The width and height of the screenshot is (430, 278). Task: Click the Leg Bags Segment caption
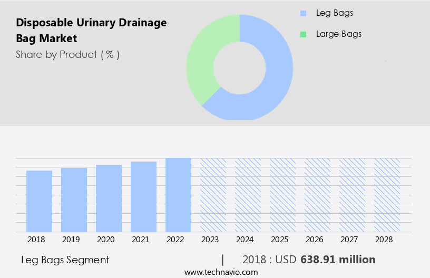click(x=65, y=260)
